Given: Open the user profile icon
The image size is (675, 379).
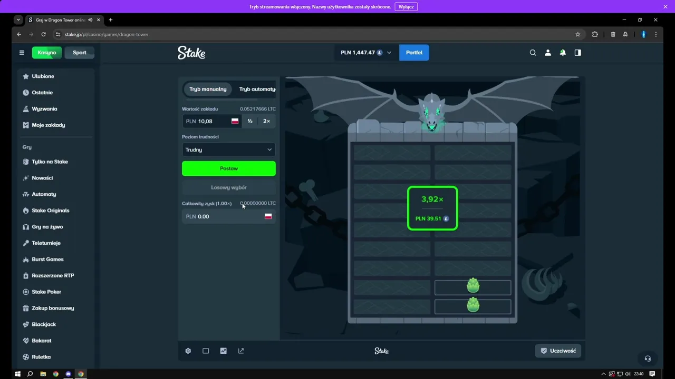Looking at the screenshot, I should (548, 53).
